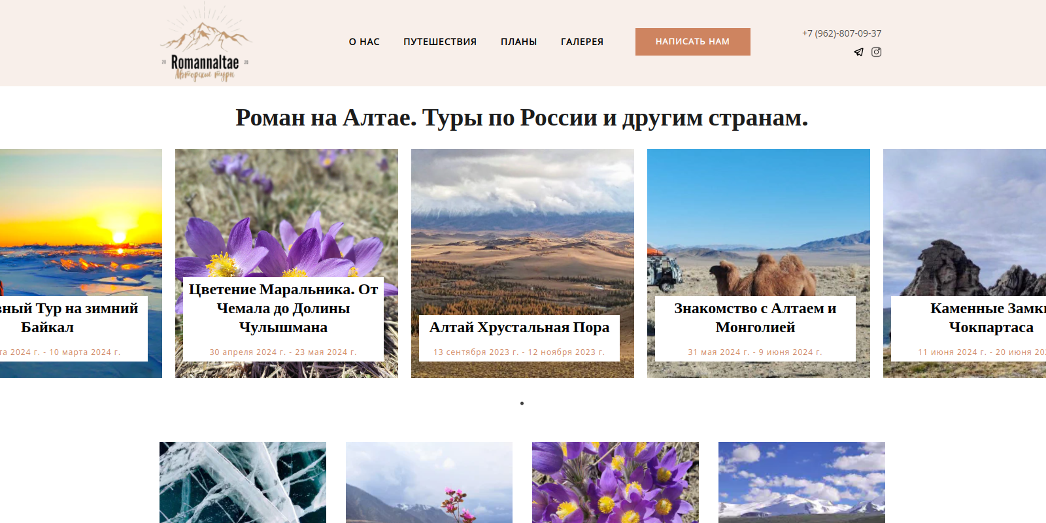The width and height of the screenshot is (1046, 523).
Task: Click heading Роман на Алтае. Туры по России
Action: [522, 118]
